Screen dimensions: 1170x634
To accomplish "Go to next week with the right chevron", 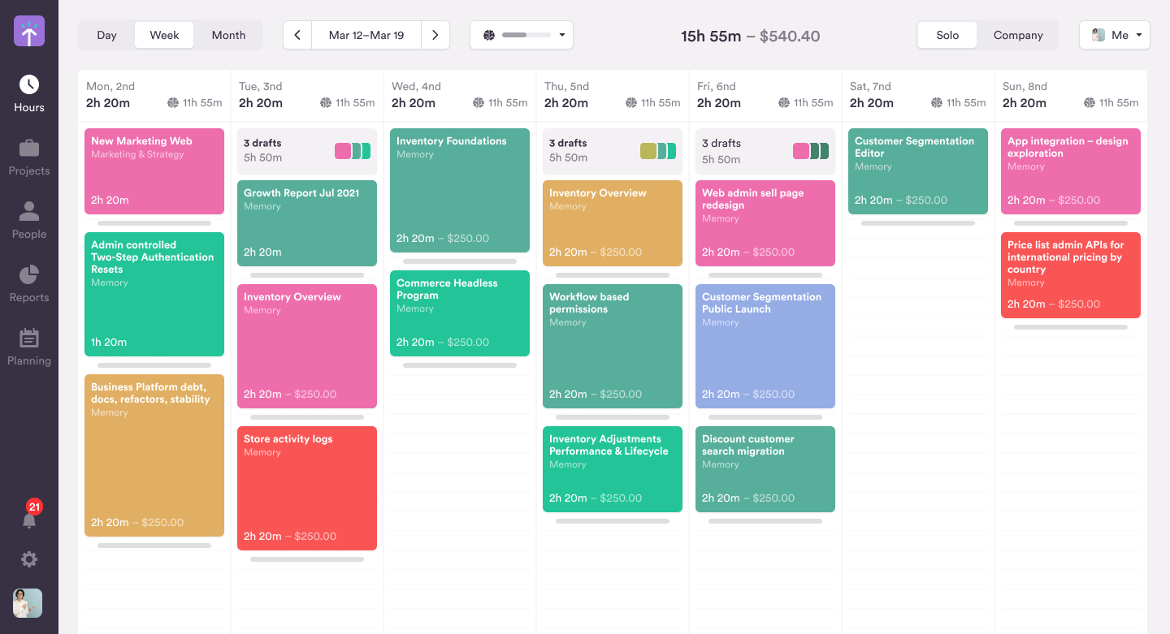I will pyautogui.click(x=435, y=35).
